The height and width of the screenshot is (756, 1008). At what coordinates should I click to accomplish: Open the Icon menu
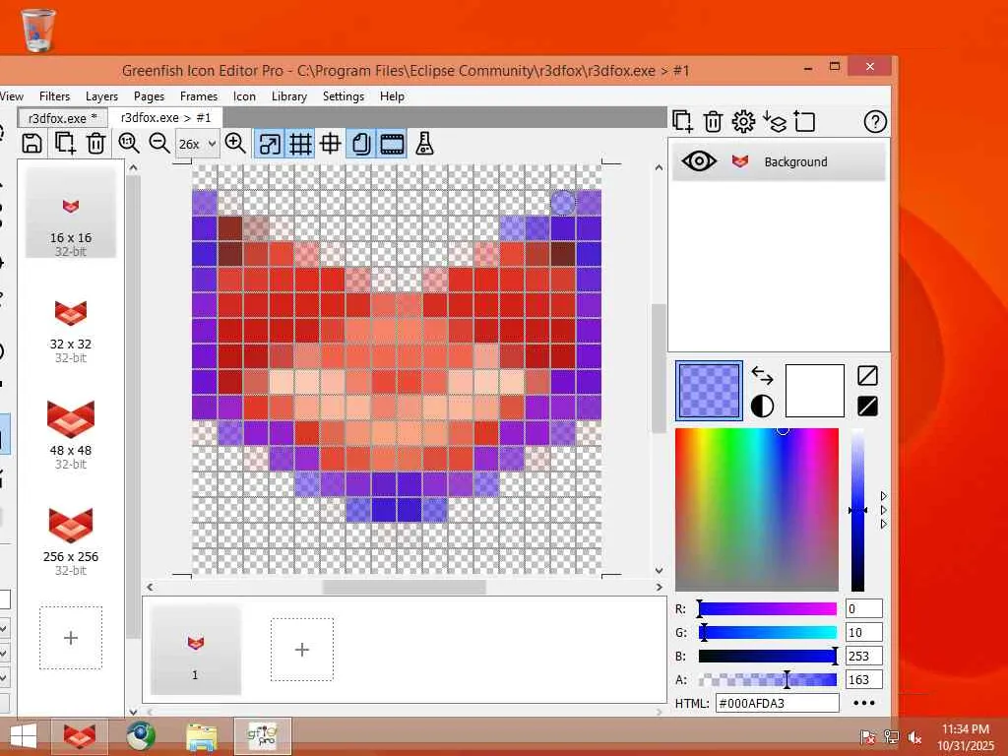tap(244, 96)
